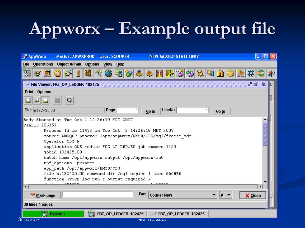Click the red checkmark toolbar icon
This screenshot has height=228, width=305.
pos(37,74)
